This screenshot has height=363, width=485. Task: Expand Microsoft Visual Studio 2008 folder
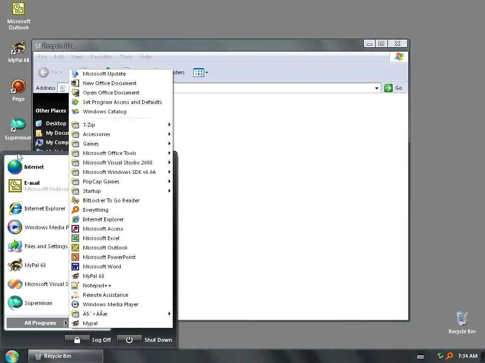(x=121, y=163)
